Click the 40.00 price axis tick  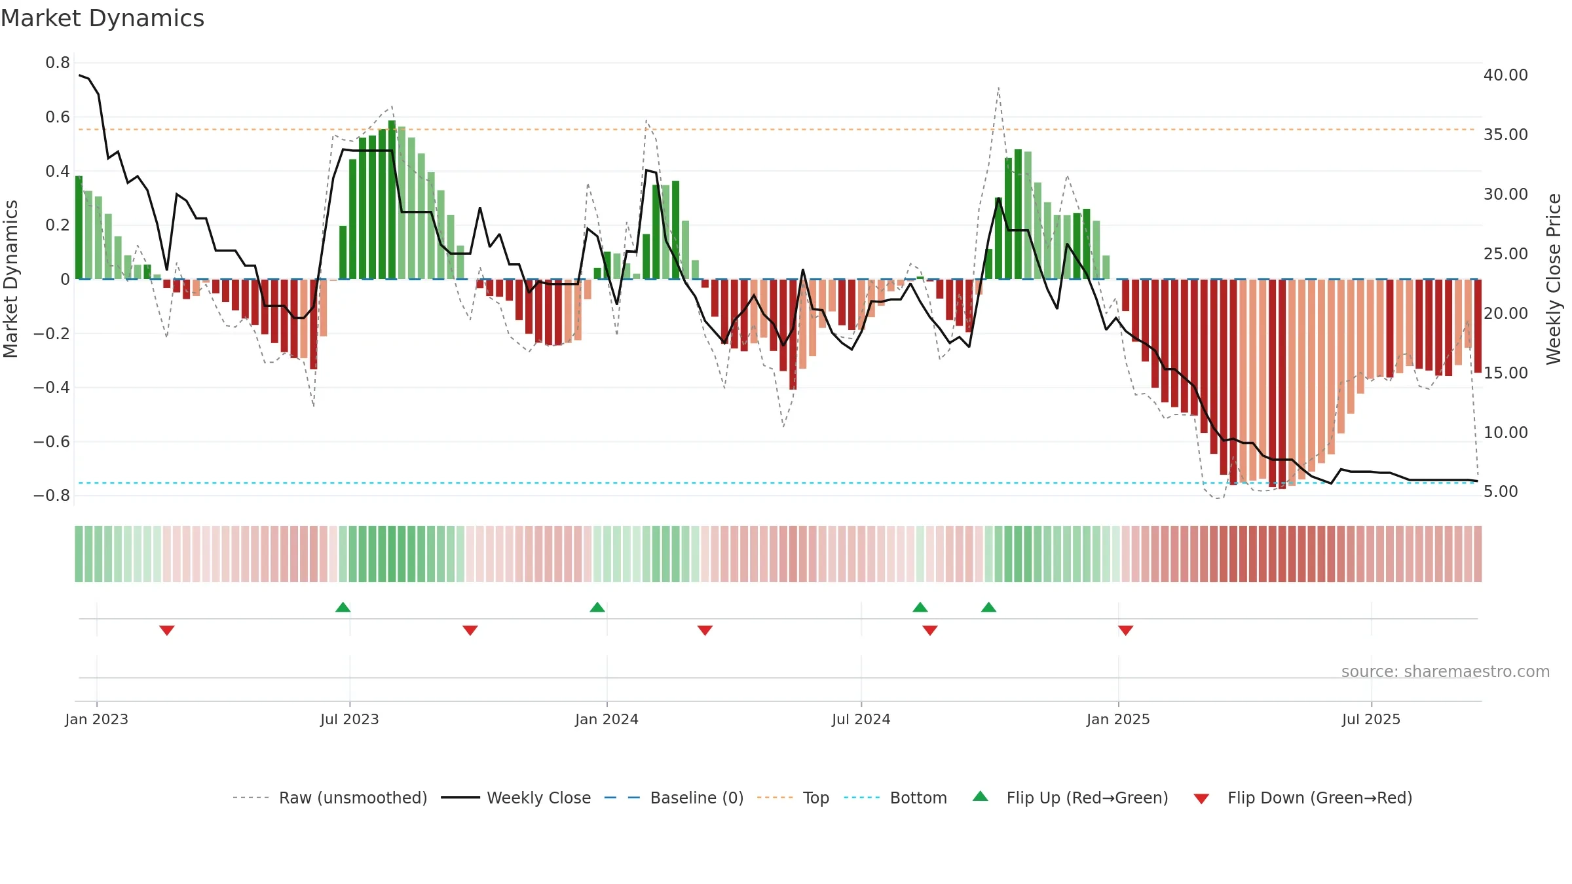click(x=1506, y=75)
